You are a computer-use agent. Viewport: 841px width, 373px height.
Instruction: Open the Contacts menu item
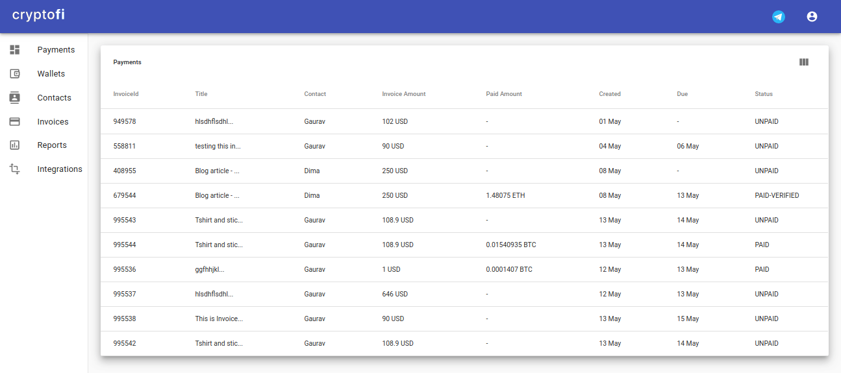55,98
